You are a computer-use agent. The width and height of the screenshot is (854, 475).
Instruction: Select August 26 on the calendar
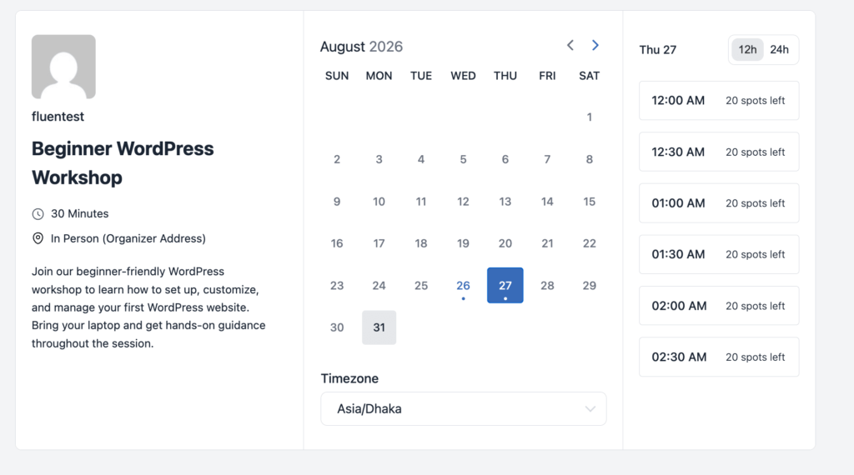pos(463,286)
